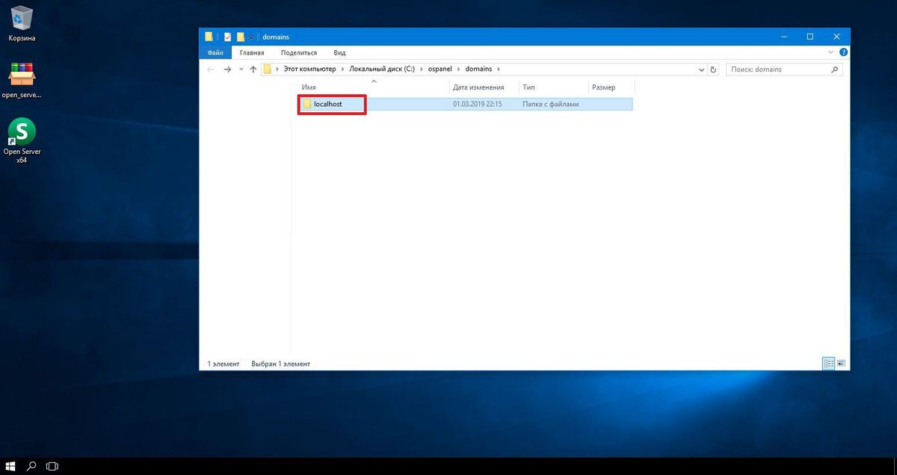Image resolution: width=897 pixels, height=475 pixels.
Task: Open taskbar search magnifier
Action: coord(31,466)
